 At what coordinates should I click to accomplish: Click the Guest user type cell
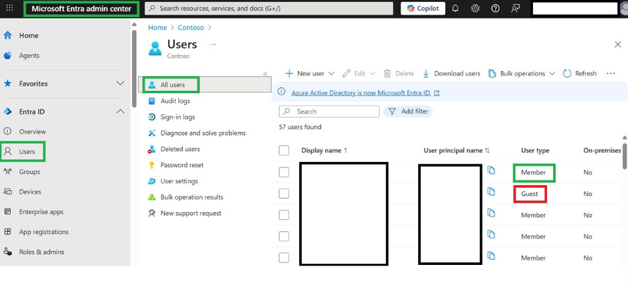(x=530, y=194)
